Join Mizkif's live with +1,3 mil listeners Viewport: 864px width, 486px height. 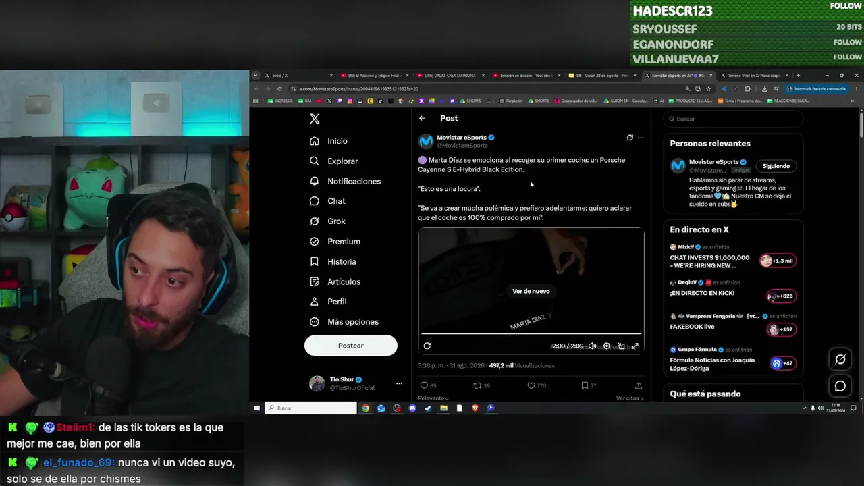tap(778, 261)
